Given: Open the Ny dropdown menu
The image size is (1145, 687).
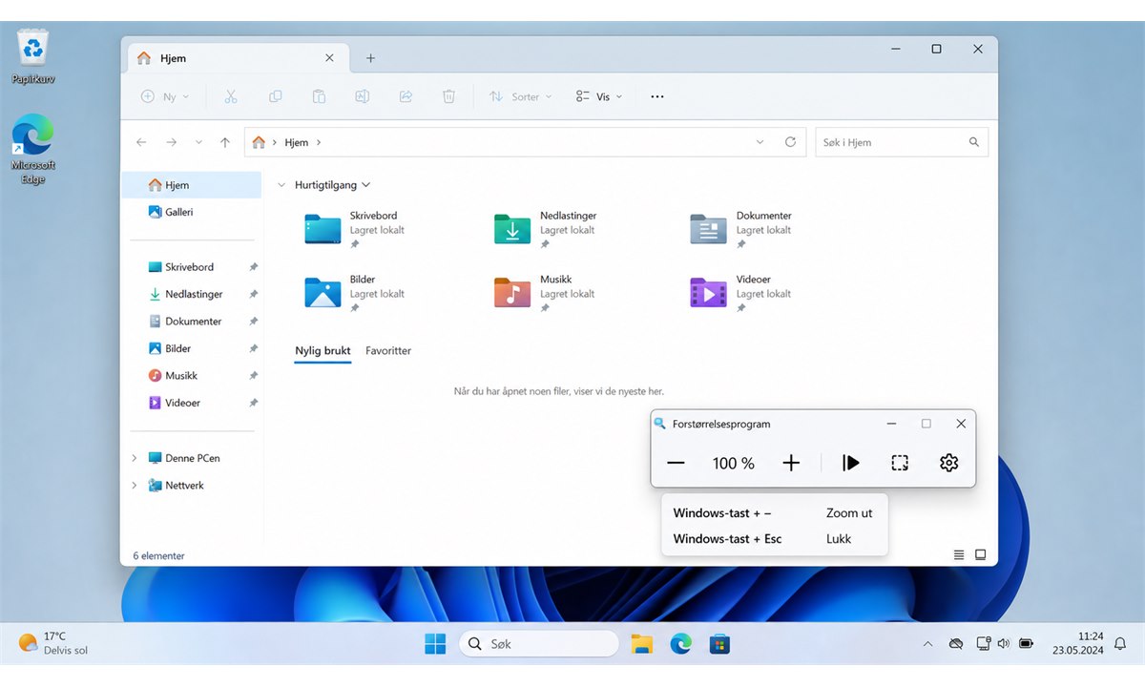Looking at the screenshot, I should (165, 96).
